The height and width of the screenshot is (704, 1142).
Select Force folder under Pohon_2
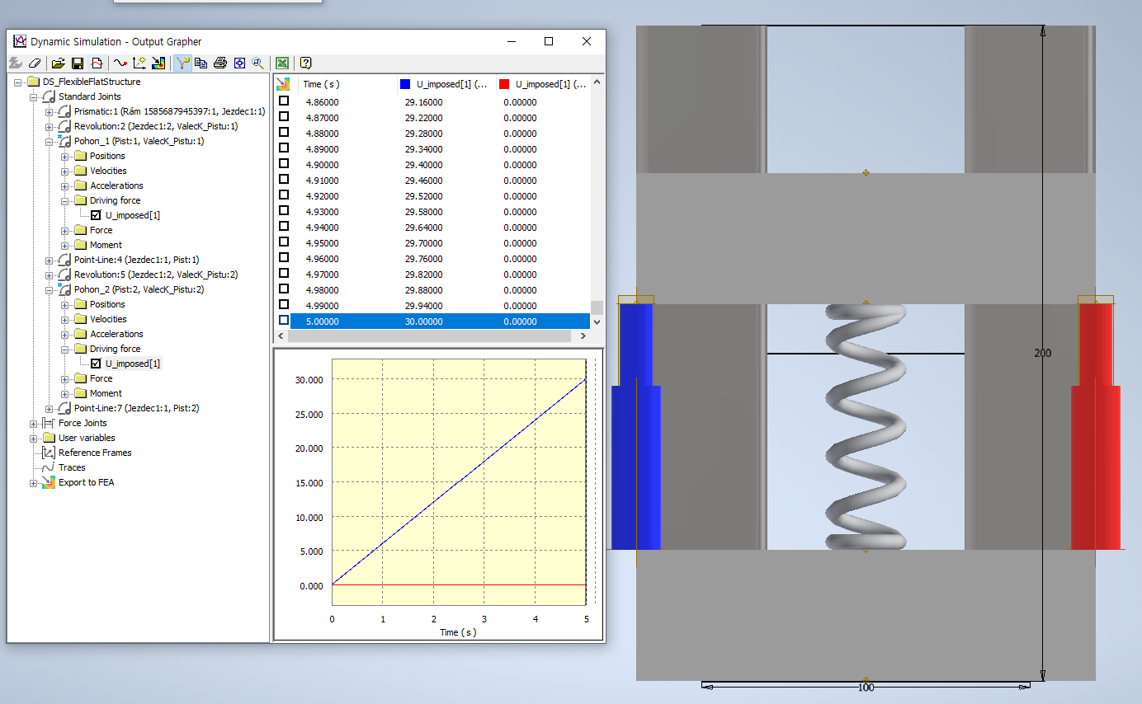coord(101,378)
